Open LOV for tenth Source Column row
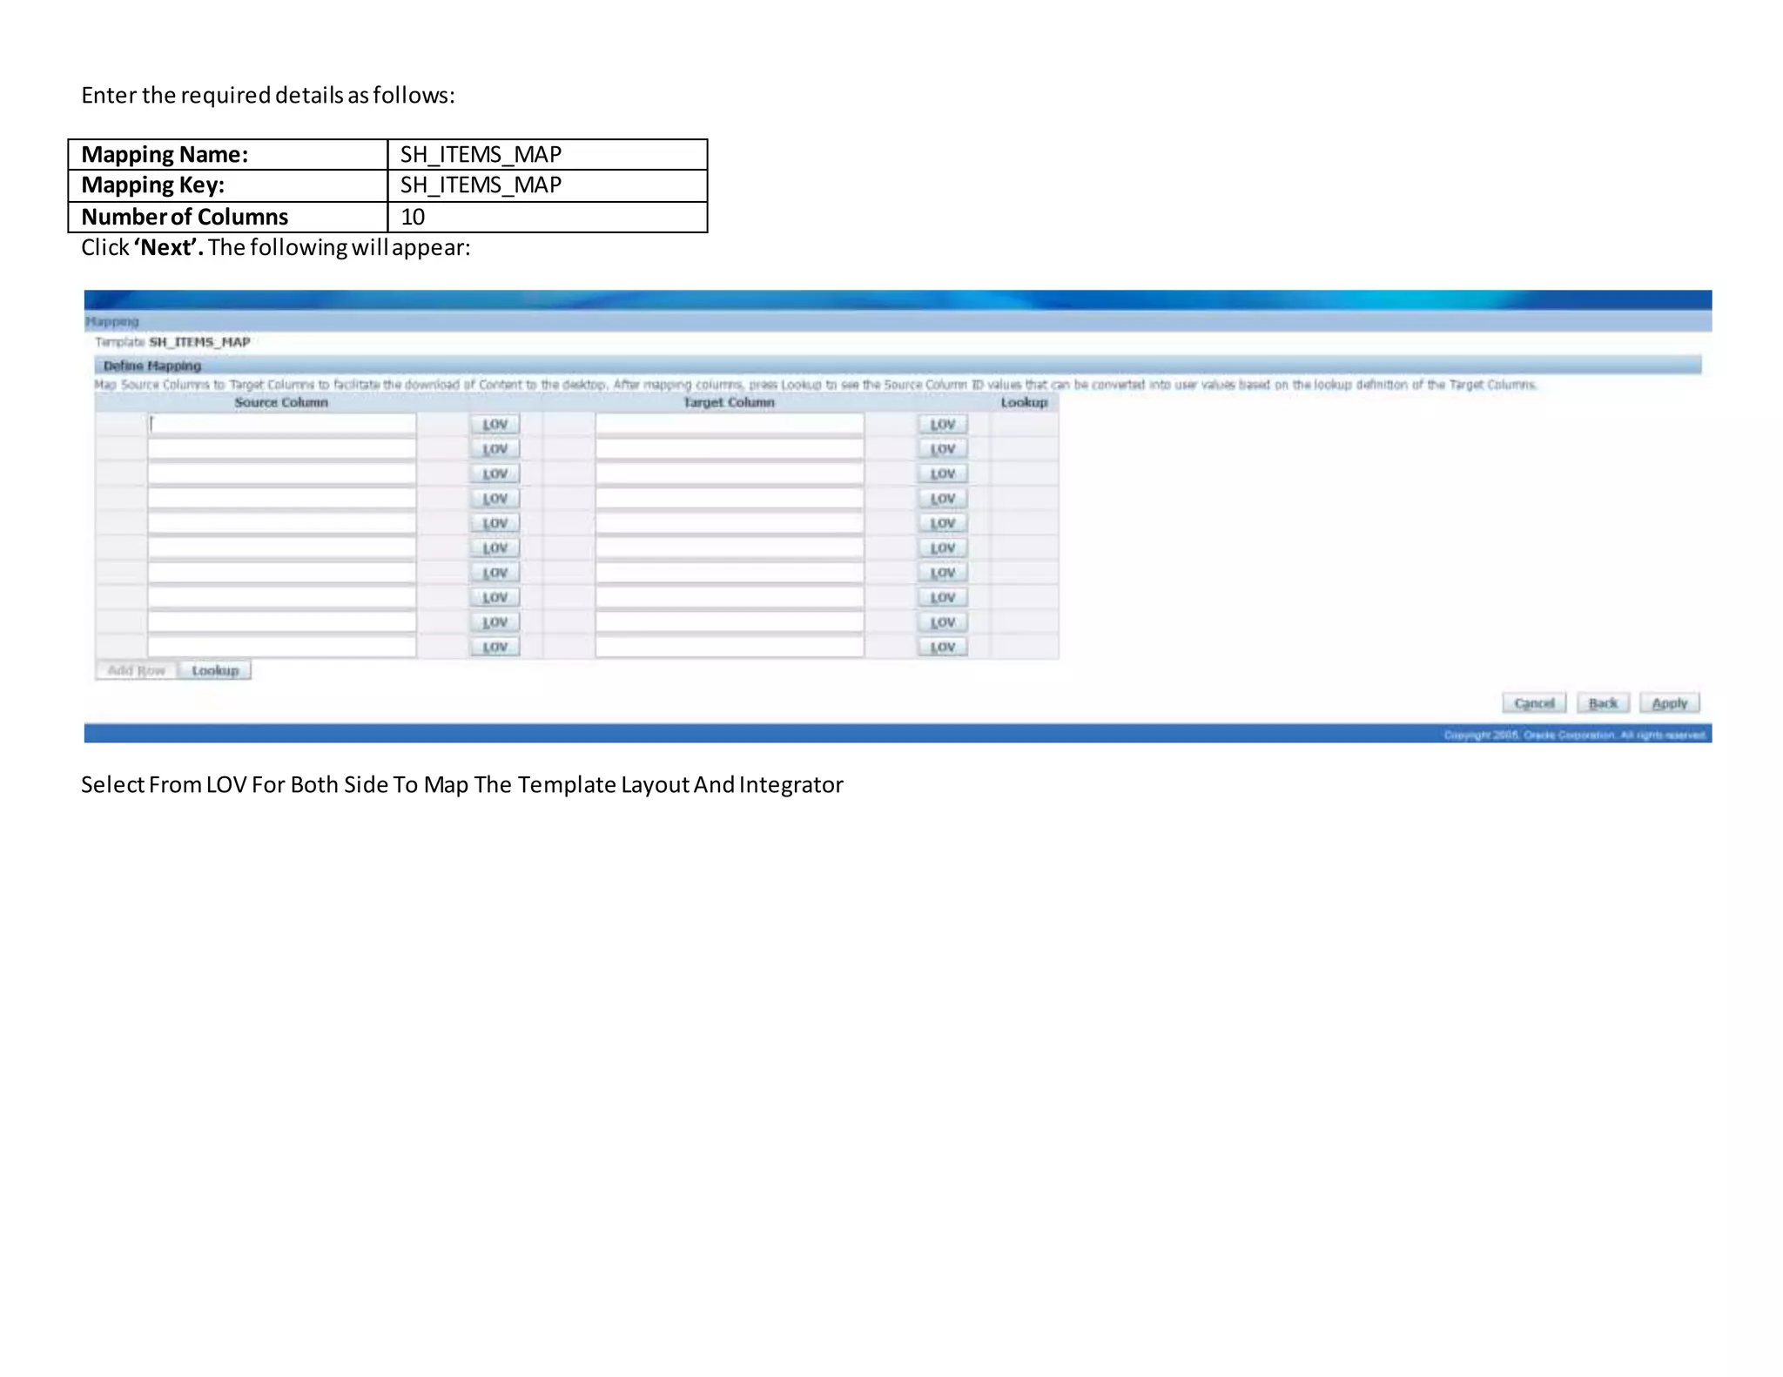This screenshot has width=1783, height=1377. tap(495, 647)
